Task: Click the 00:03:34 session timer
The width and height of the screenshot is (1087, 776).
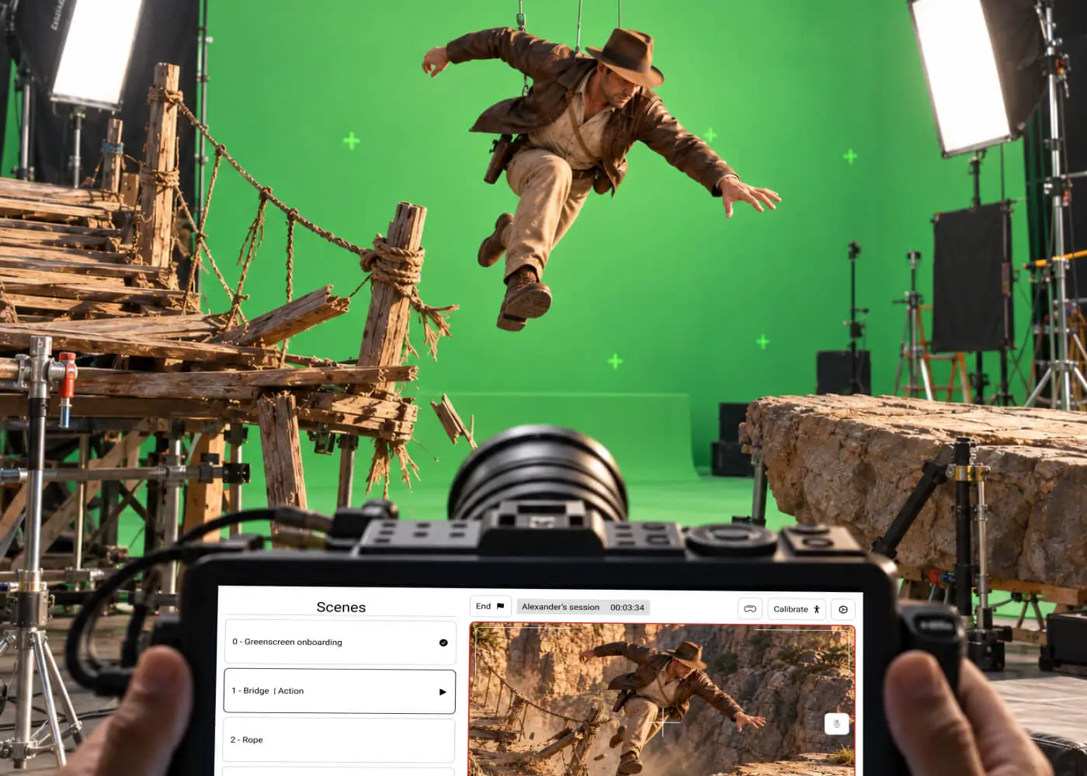Action: click(x=627, y=608)
